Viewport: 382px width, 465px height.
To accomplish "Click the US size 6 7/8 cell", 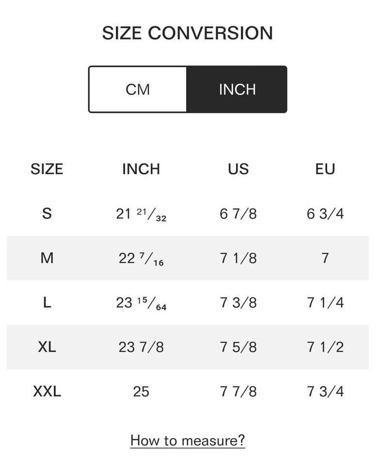I will (238, 214).
